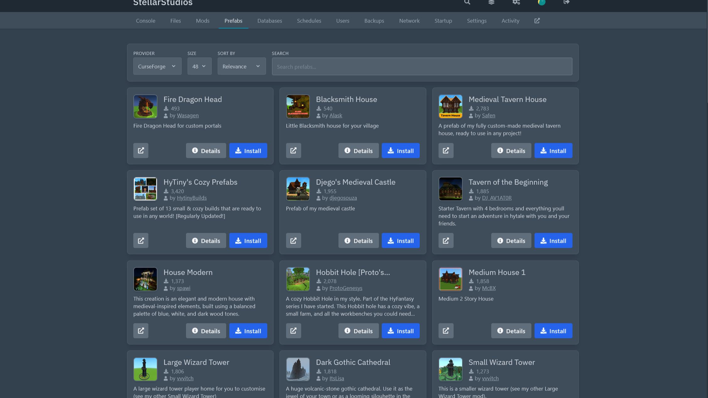Click the search icon in top header
This screenshot has height=398, width=708.
(467, 2)
